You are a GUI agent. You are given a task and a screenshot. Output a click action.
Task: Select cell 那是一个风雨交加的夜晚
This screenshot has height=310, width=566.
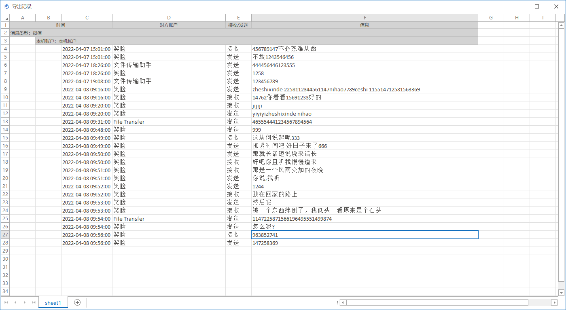[365, 170]
